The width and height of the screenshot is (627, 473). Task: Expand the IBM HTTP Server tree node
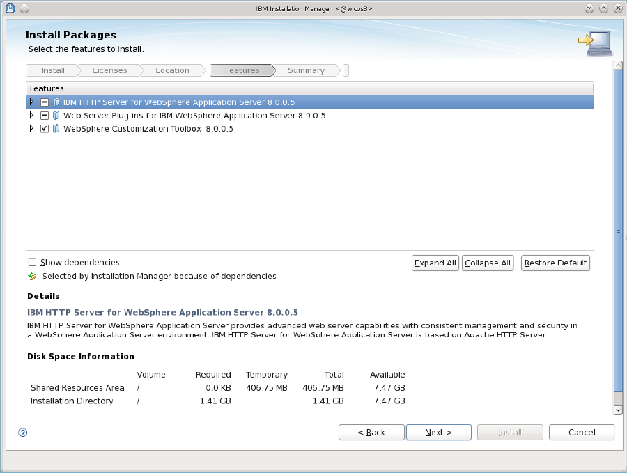click(x=31, y=102)
